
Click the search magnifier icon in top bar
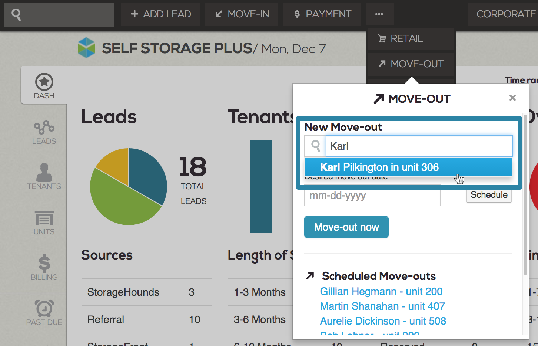16,15
